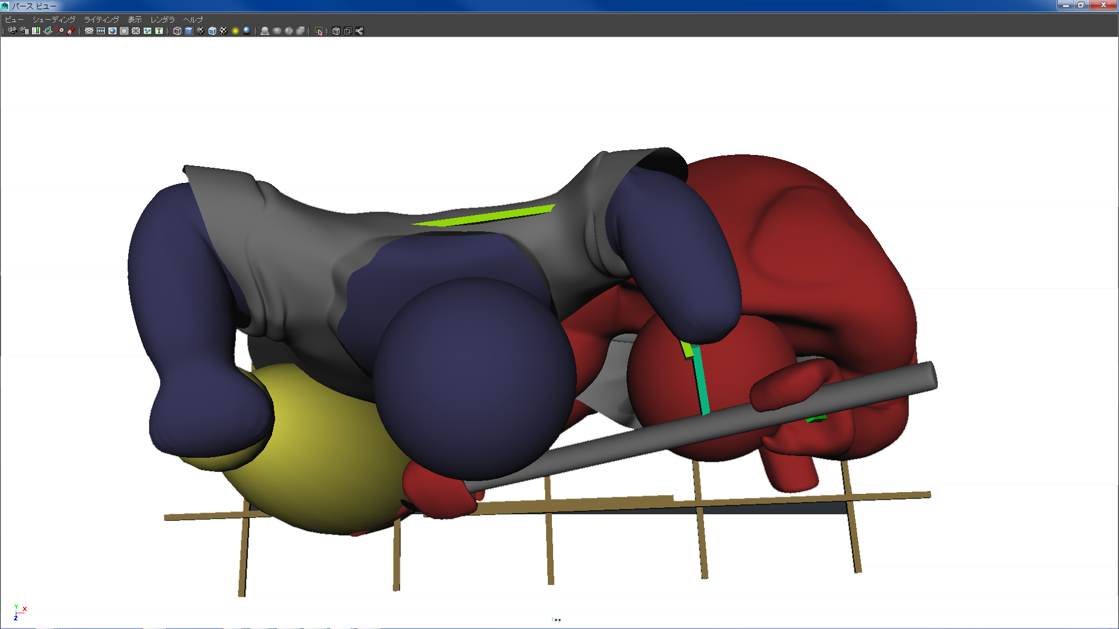
Task: Expand the ライティング menu
Action: tap(101, 19)
